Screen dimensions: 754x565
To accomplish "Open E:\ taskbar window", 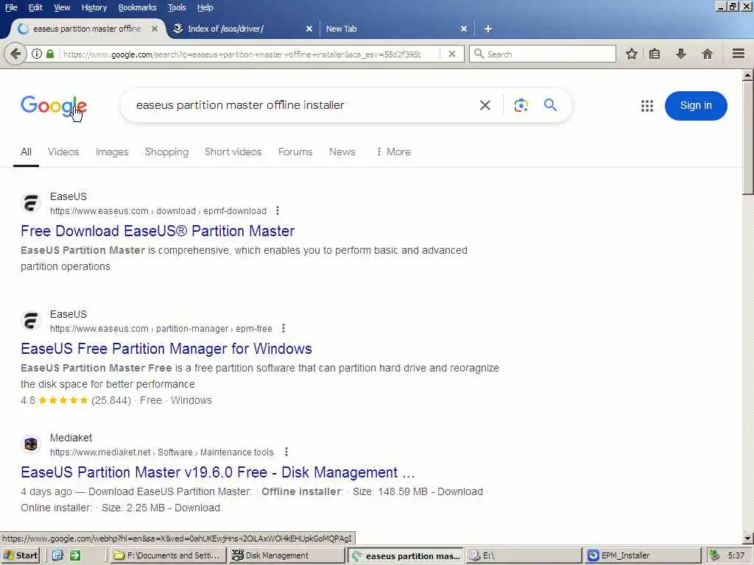I will [x=524, y=555].
